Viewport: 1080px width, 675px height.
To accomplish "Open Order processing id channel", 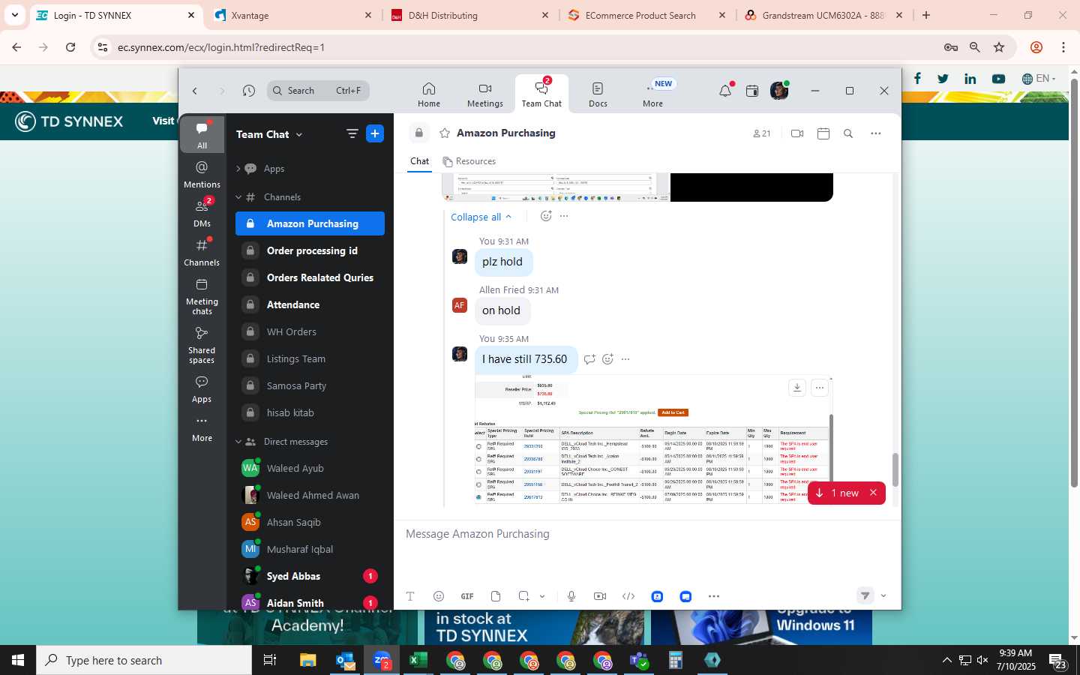I will tap(310, 250).
